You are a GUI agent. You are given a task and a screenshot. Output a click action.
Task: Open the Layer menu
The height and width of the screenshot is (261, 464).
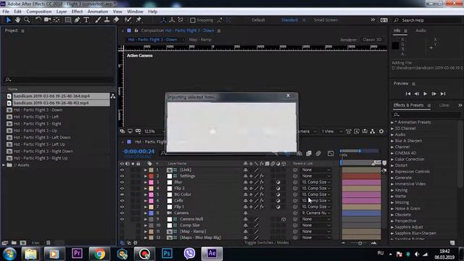[x=61, y=12]
